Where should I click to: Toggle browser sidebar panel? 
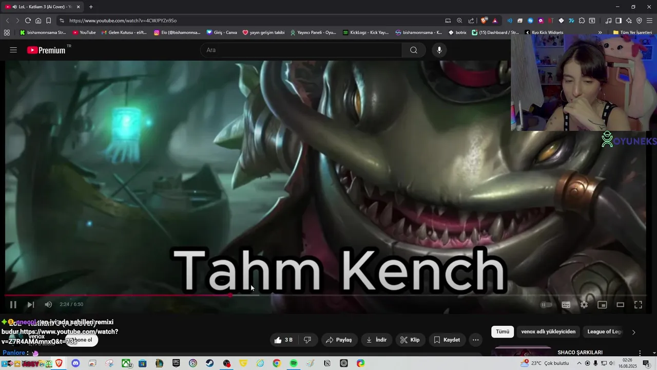point(619,21)
